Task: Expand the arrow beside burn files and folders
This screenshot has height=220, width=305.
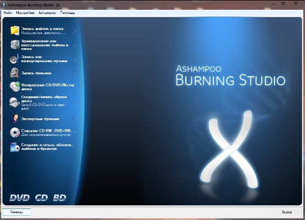Action: [x=75, y=31]
